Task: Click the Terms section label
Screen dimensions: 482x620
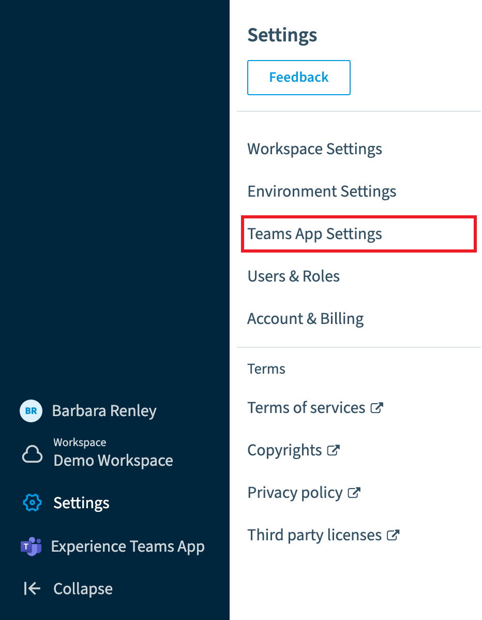Action: pos(266,369)
